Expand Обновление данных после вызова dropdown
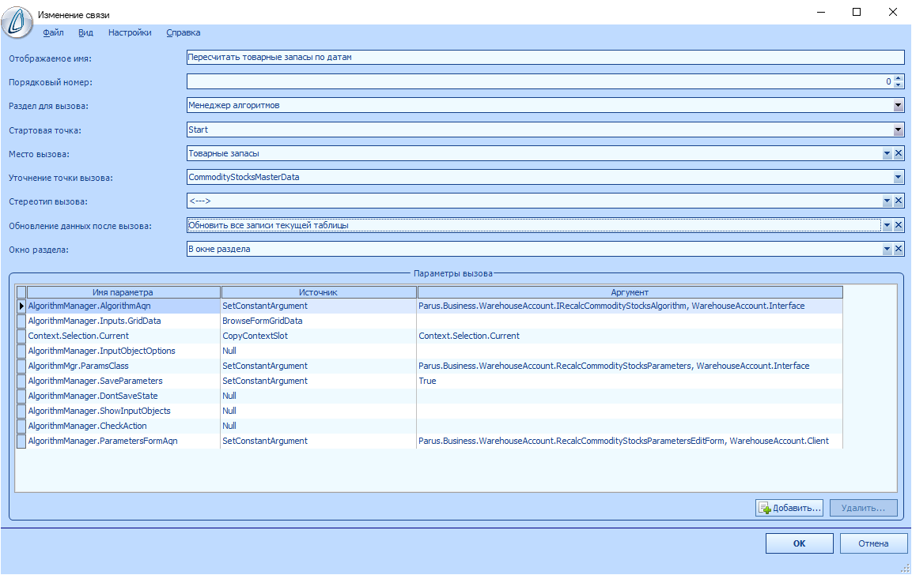 click(x=887, y=225)
